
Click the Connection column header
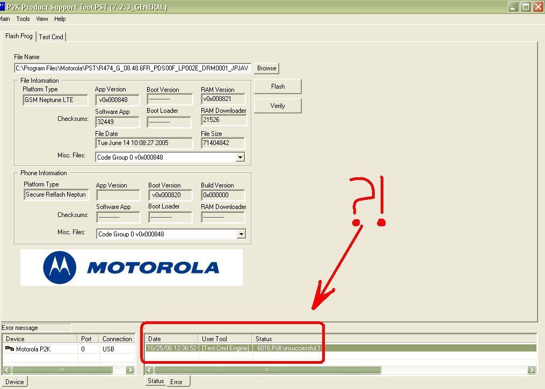click(x=117, y=338)
